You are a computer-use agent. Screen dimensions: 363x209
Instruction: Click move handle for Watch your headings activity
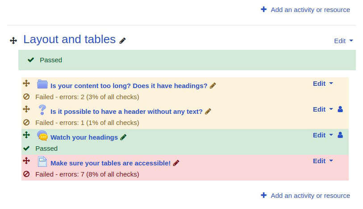pyautogui.click(x=26, y=135)
